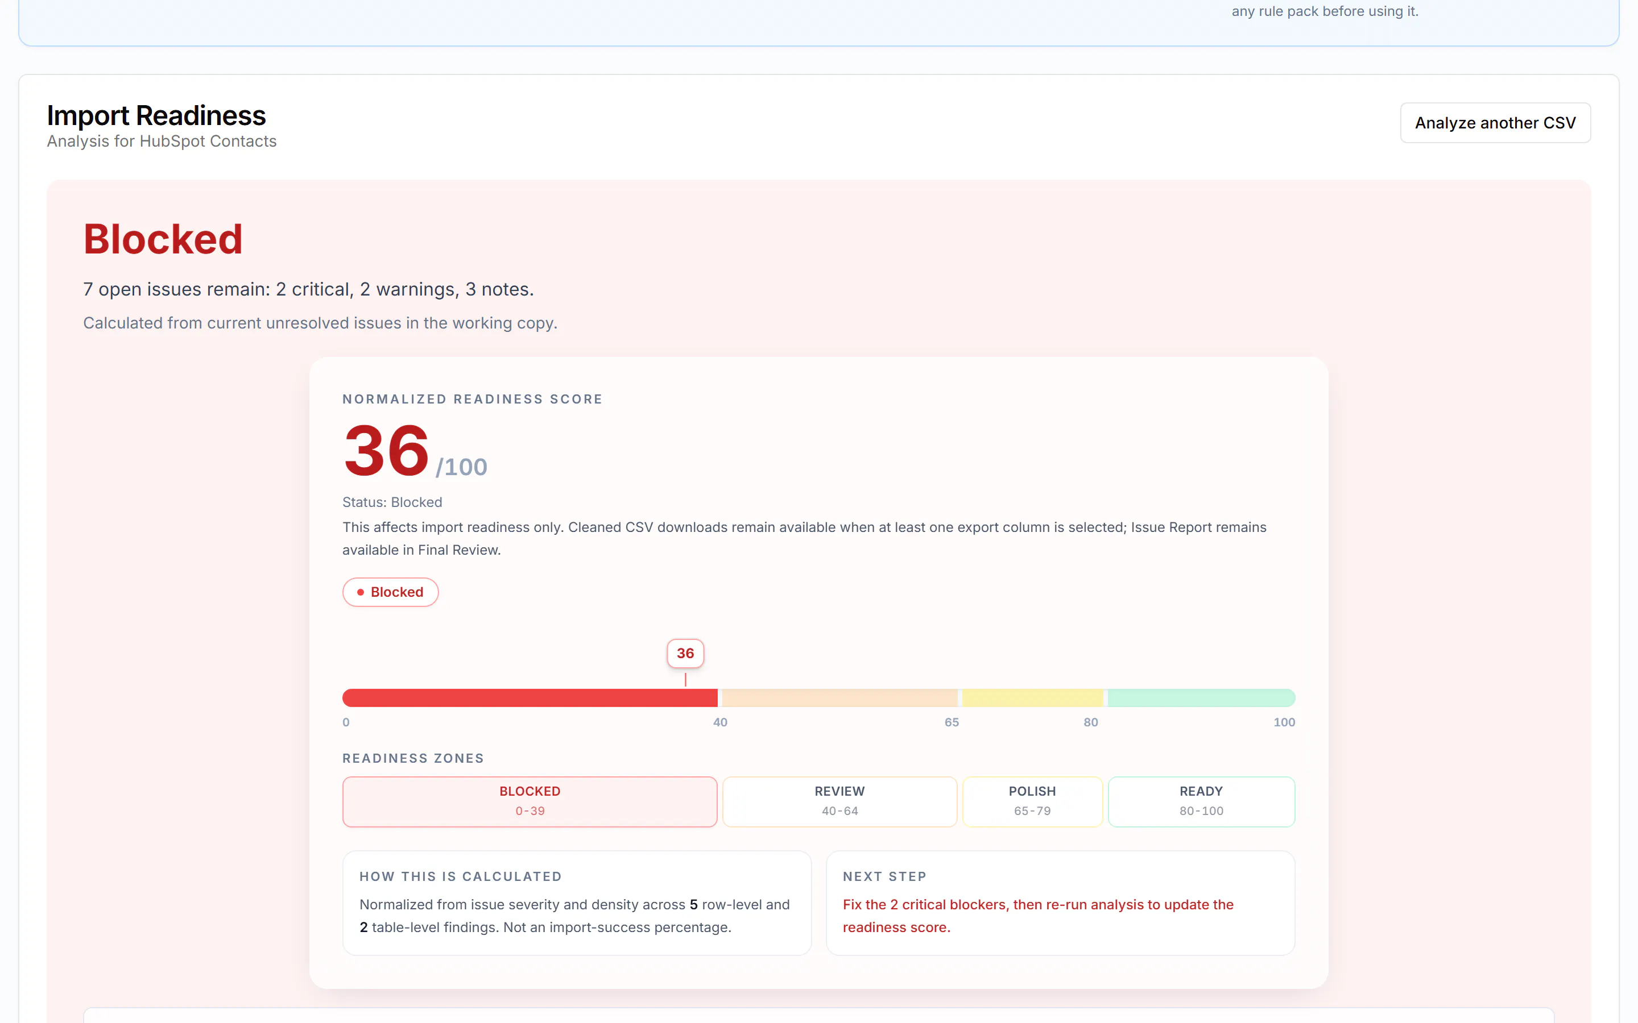Click the orange segment of the readiness bar
1638x1023 pixels.
click(x=839, y=697)
